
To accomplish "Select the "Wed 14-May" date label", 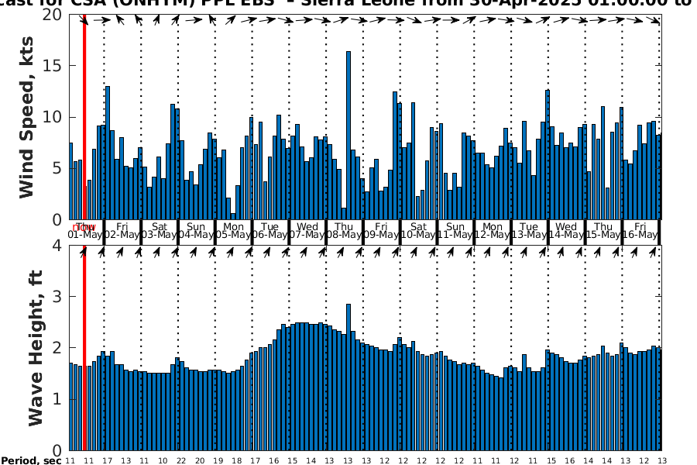I will [x=566, y=231].
